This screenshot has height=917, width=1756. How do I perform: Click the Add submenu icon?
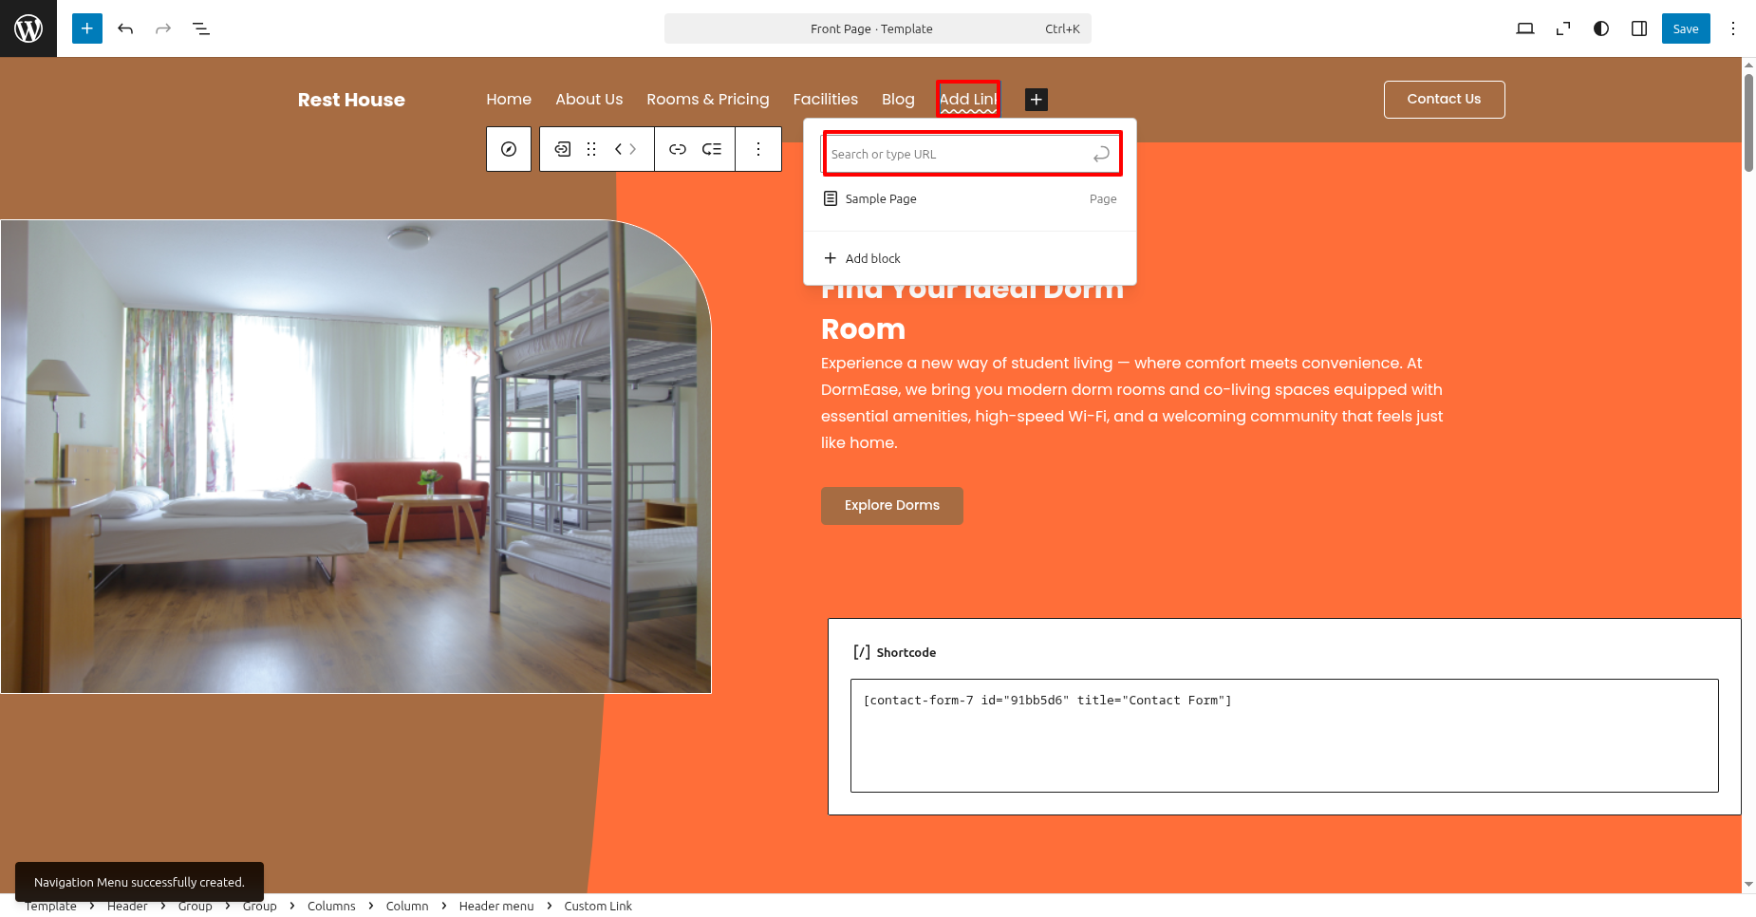click(712, 149)
